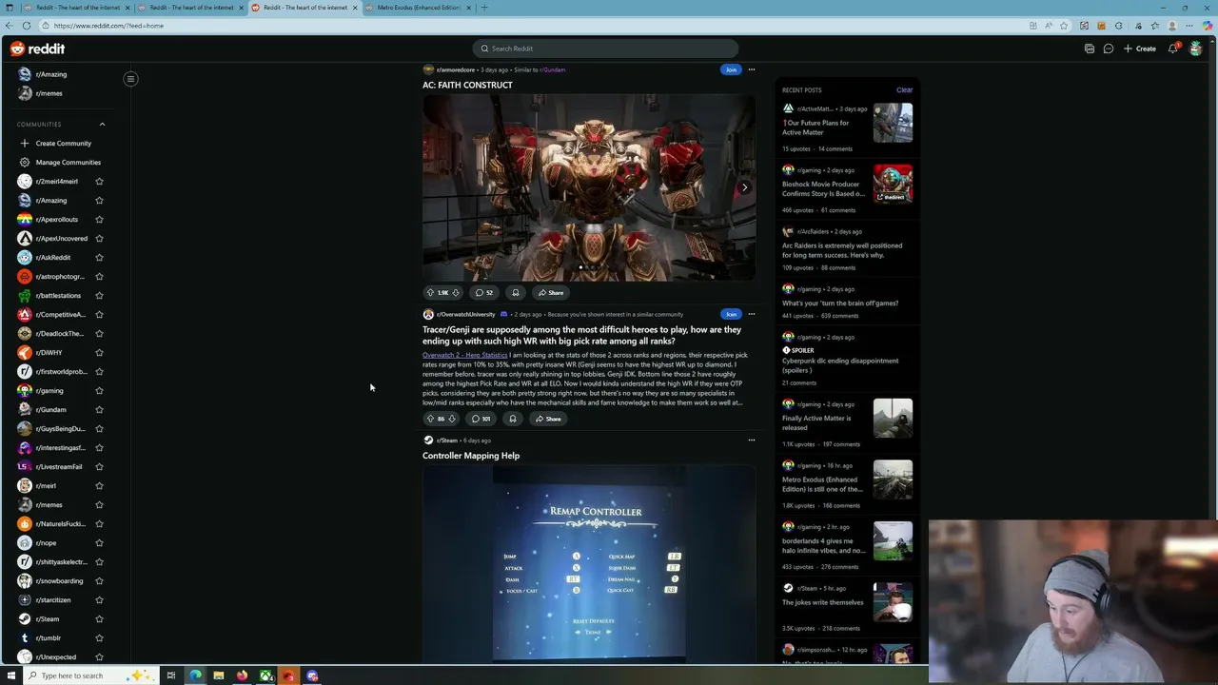Viewport: 1218px width, 685px height.
Task: Open the Controller Mapping Help post title
Action: pos(471,456)
